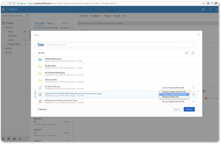Viewport: 221px width, 144px height.
Task: Open People icon in bottom navigation
Action: coord(14,139)
